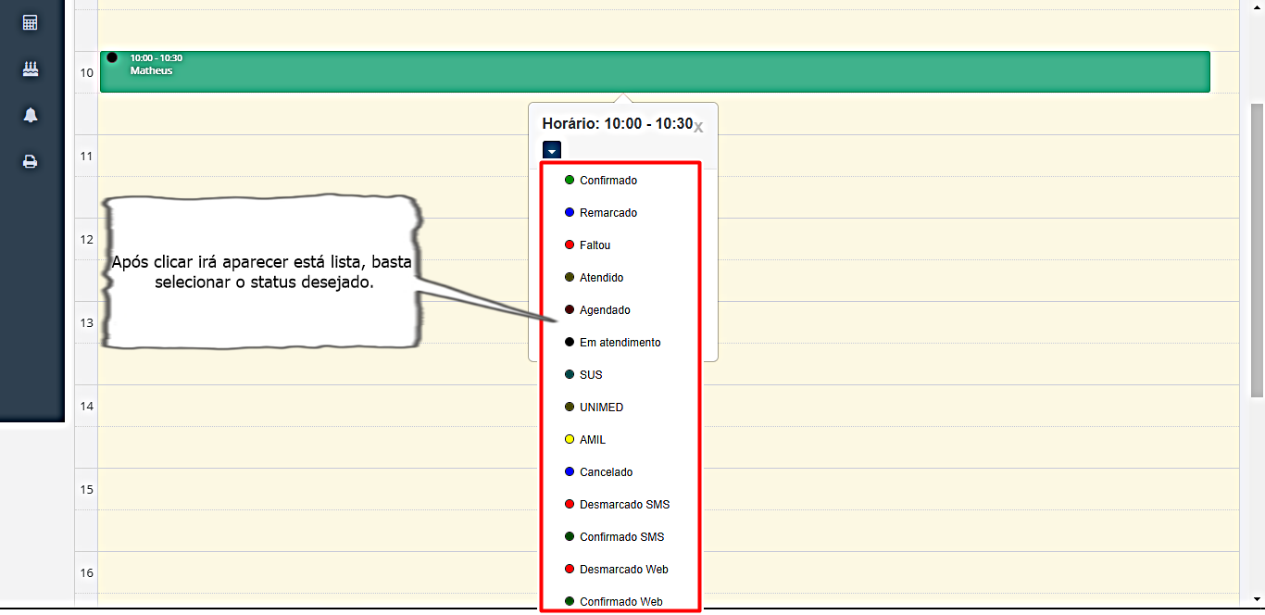Open the calculator from the sidebar

click(31, 23)
